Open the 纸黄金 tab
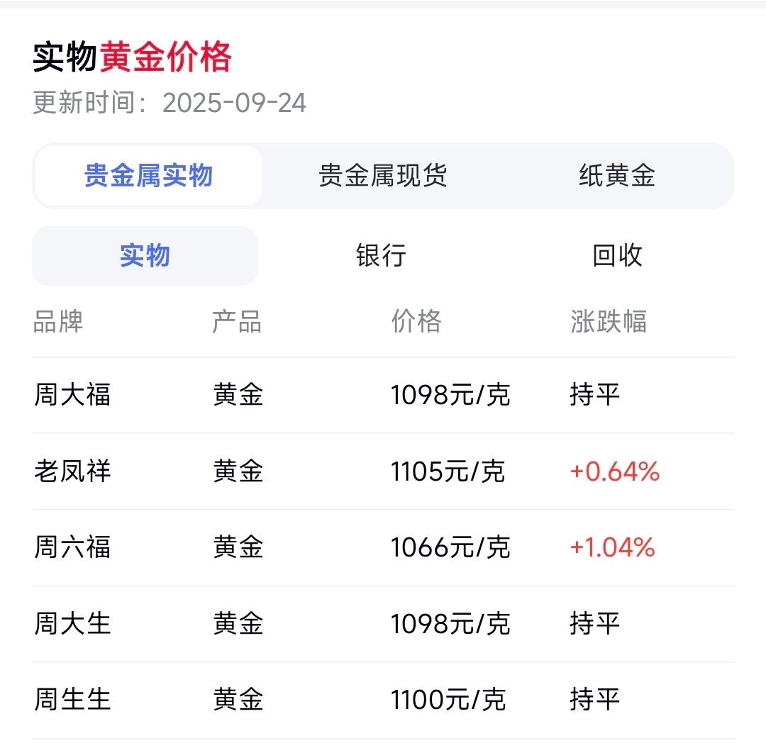 tap(617, 176)
